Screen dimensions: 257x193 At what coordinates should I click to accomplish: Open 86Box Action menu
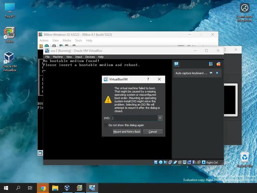(44, 40)
